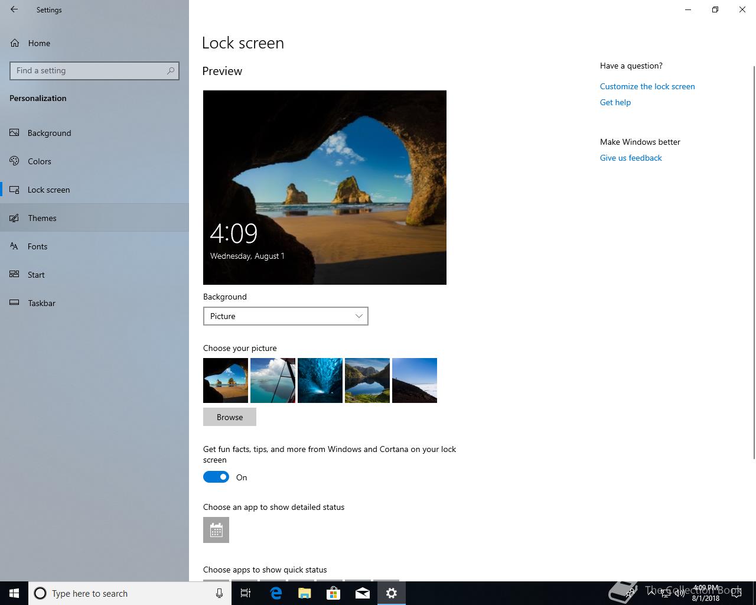Show hidden tray icons chevron

coord(652,593)
